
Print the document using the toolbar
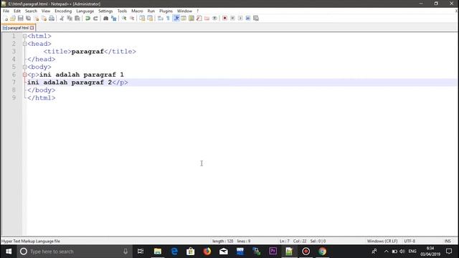(x=52, y=18)
